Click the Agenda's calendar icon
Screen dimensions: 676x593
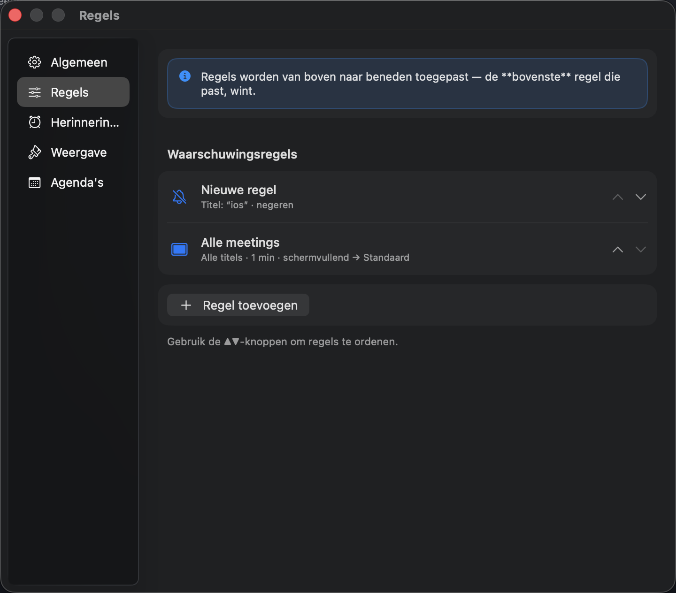pos(35,182)
